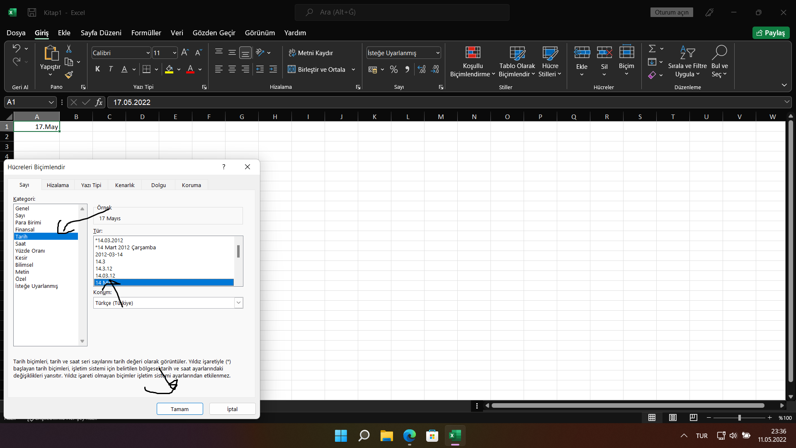
Task: Toggle Metni Kaydır wrap text
Action: click(x=311, y=53)
